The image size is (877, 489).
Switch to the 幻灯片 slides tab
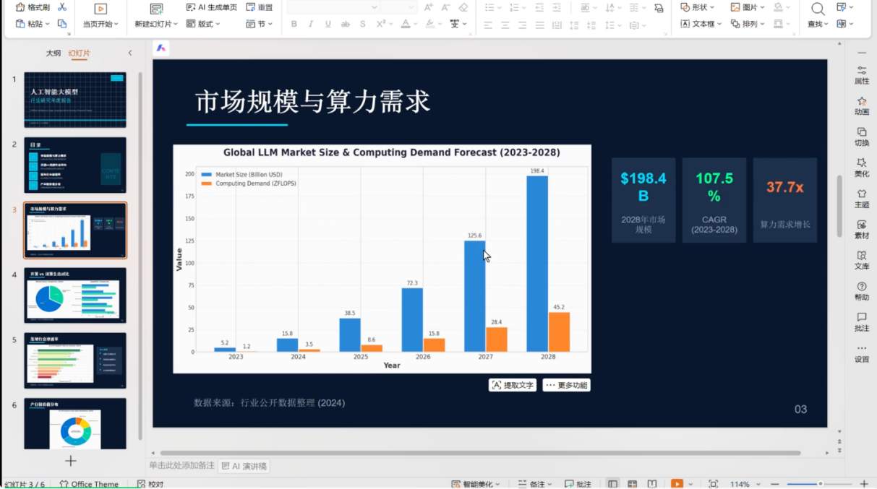[x=80, y=53]
